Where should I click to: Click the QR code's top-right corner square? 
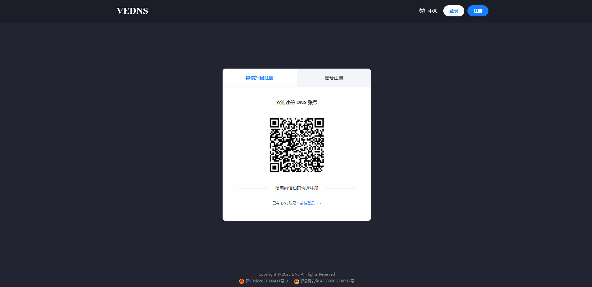point(319,123)
